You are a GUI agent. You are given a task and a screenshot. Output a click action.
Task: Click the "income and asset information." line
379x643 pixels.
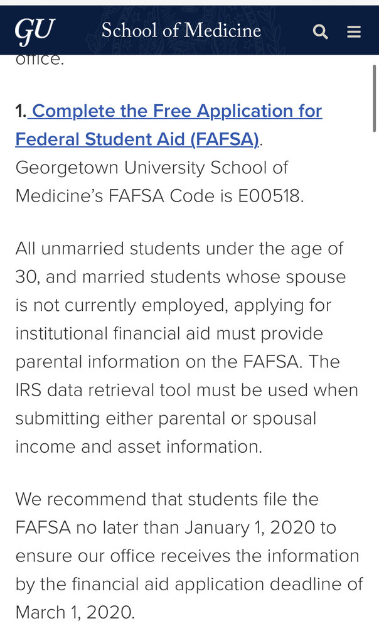pos(137,446)
